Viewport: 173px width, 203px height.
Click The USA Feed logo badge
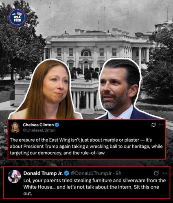(17, 17)
